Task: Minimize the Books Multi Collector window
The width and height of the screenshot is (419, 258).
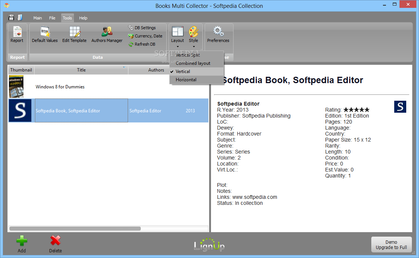Action: pyautogui.click(x=384, y=4)
